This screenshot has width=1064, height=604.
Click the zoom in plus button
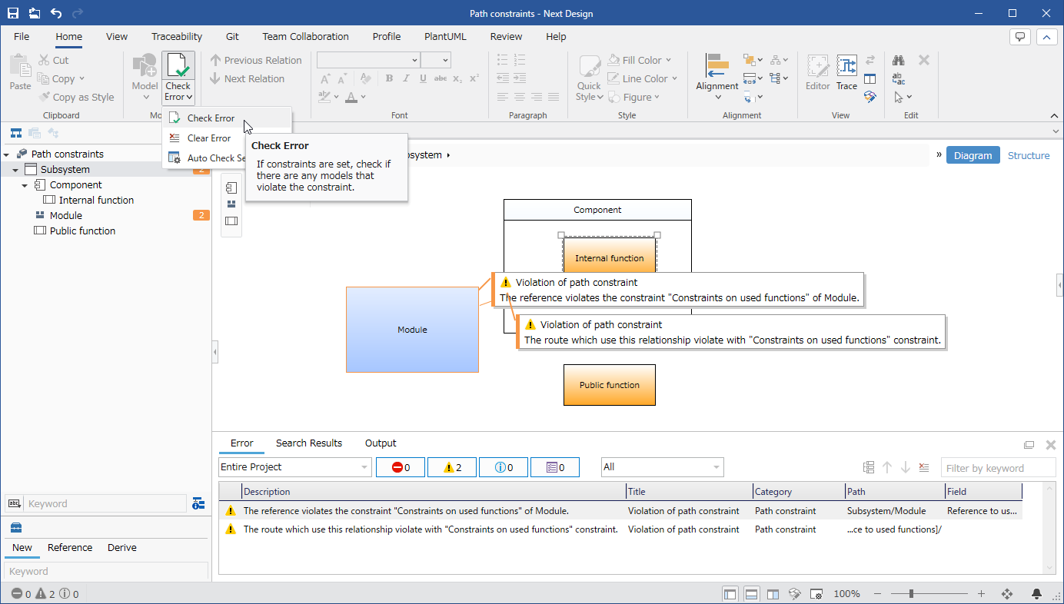tap(981, 593)
